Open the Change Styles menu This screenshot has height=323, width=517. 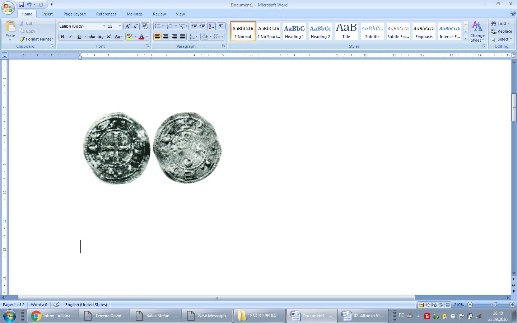[477, 32]
